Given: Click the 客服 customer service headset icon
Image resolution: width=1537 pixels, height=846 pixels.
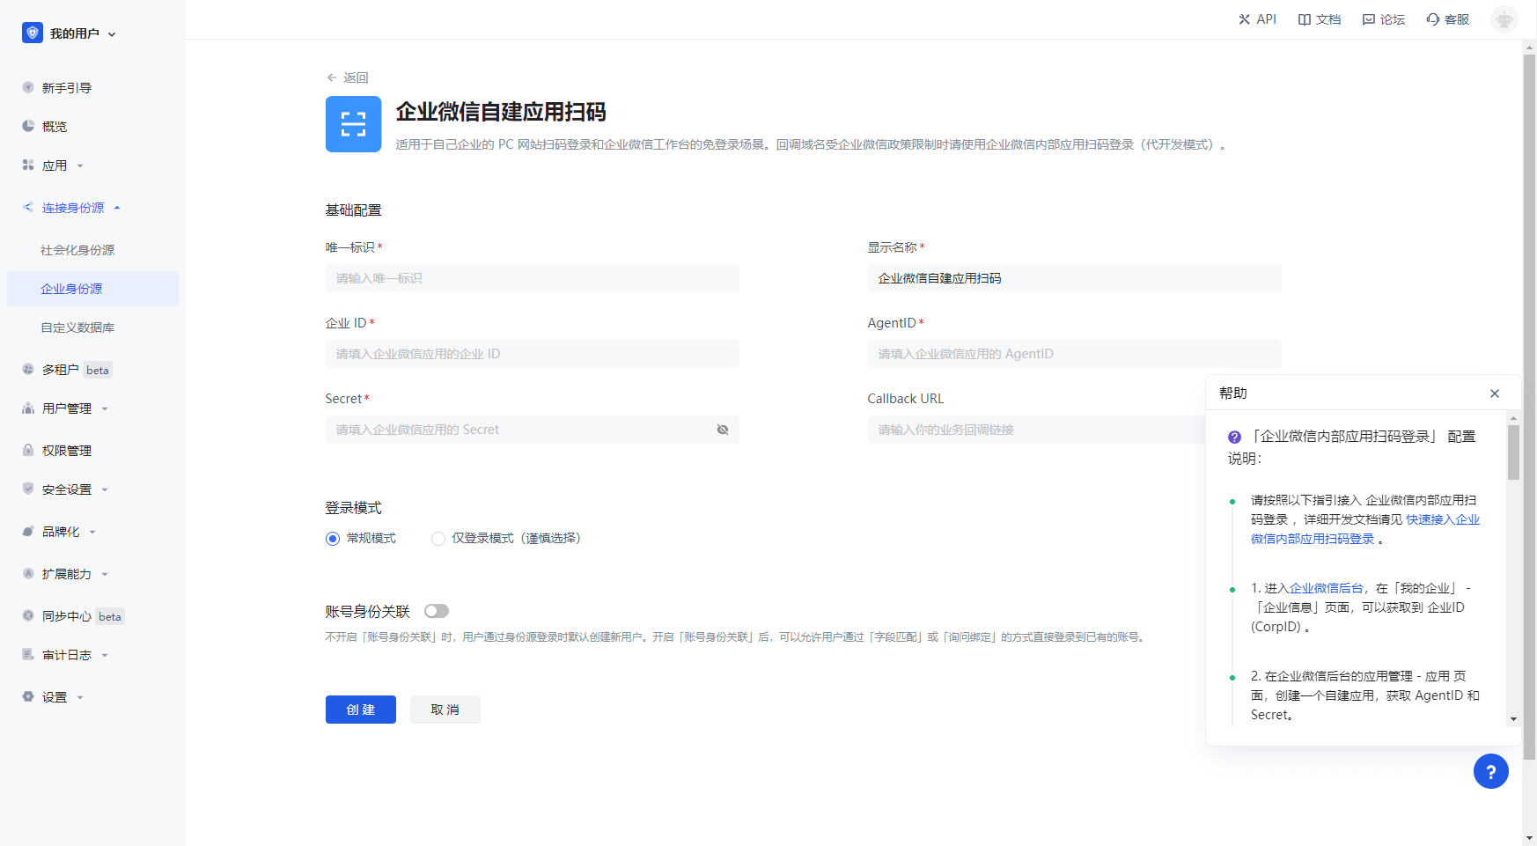Looking at the screenshot, I should [1433, 19].
